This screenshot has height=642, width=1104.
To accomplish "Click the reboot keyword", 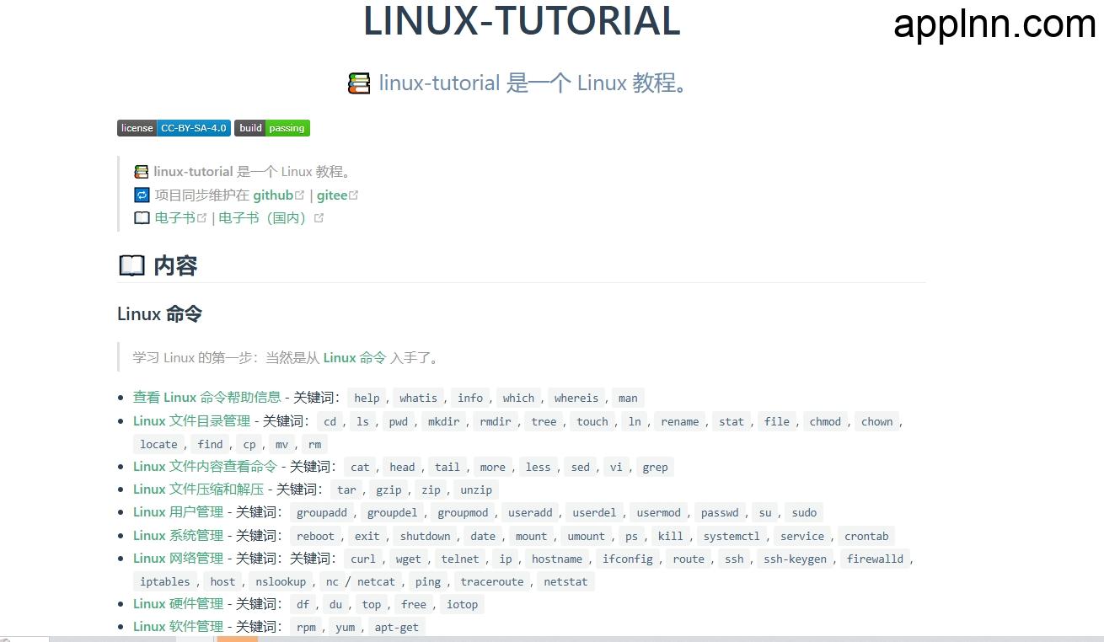I will [x=315, y=536].
